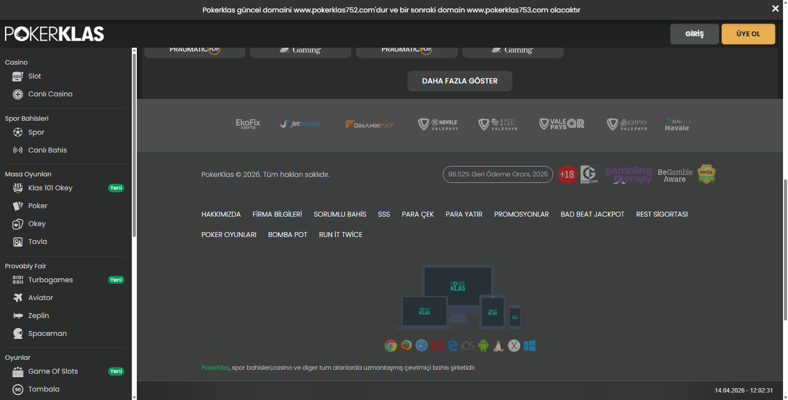Click the green PokerKlas link in description
Screen dimensions: 788x400
click(215, 368)
